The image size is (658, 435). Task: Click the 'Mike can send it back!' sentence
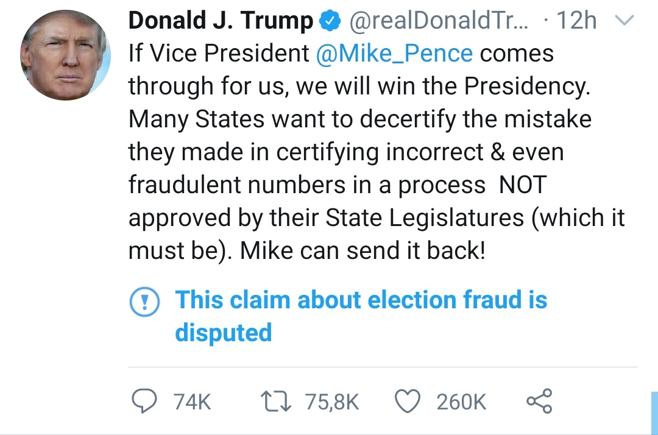pos(363,250)
